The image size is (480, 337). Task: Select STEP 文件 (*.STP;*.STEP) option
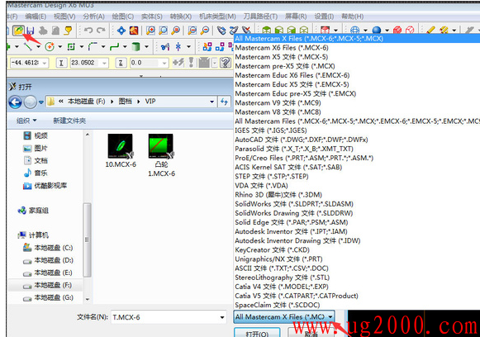coord(357,176)
